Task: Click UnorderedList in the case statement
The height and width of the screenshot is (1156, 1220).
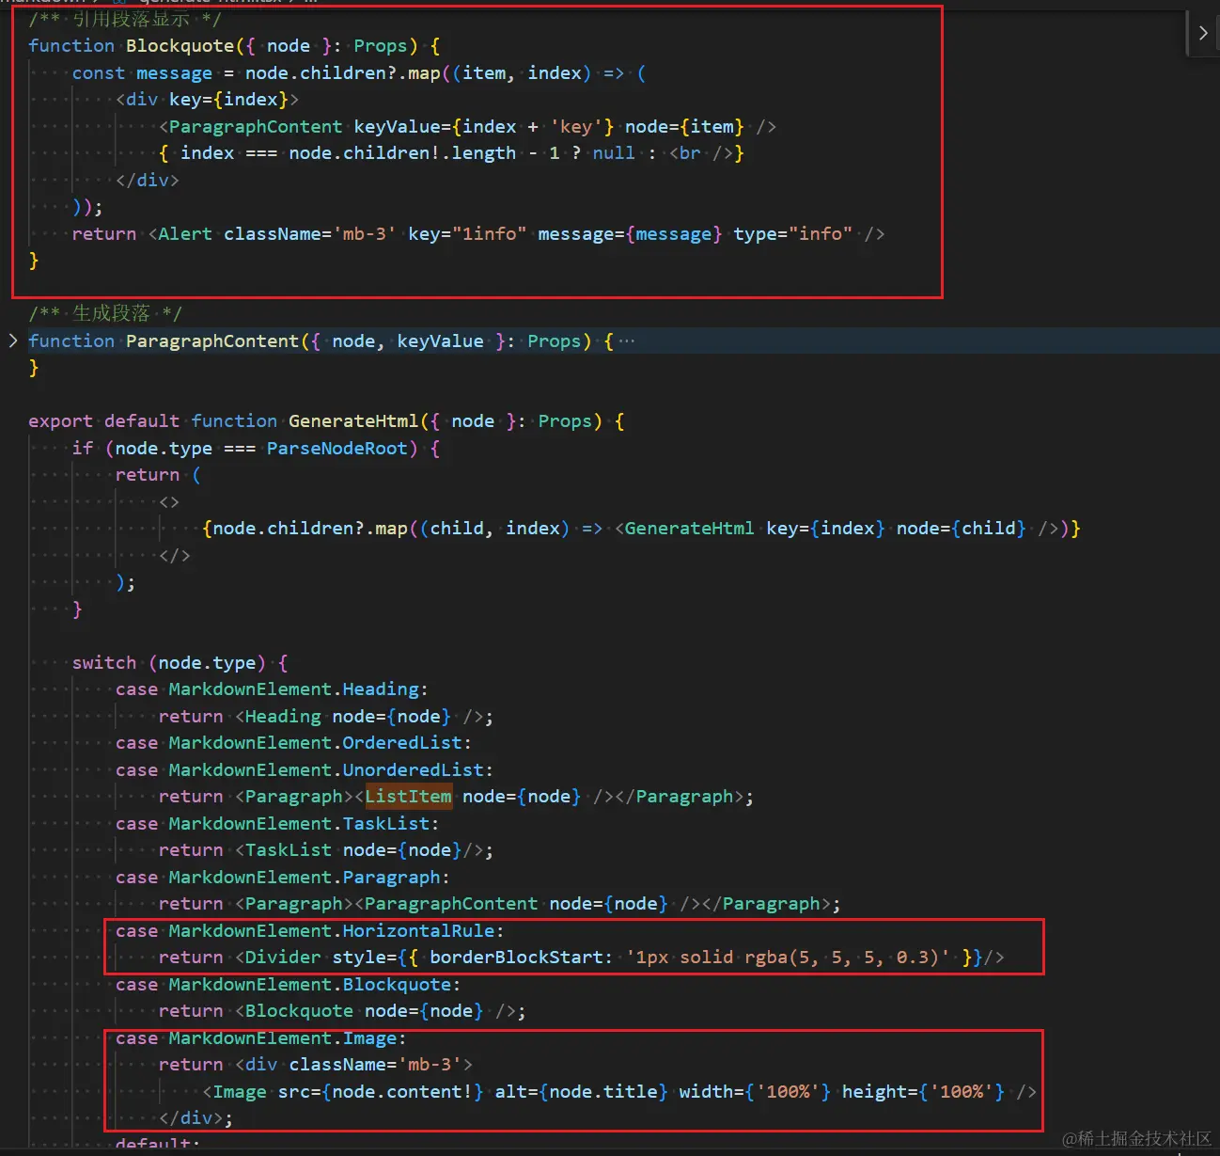Action: [414, 770]
